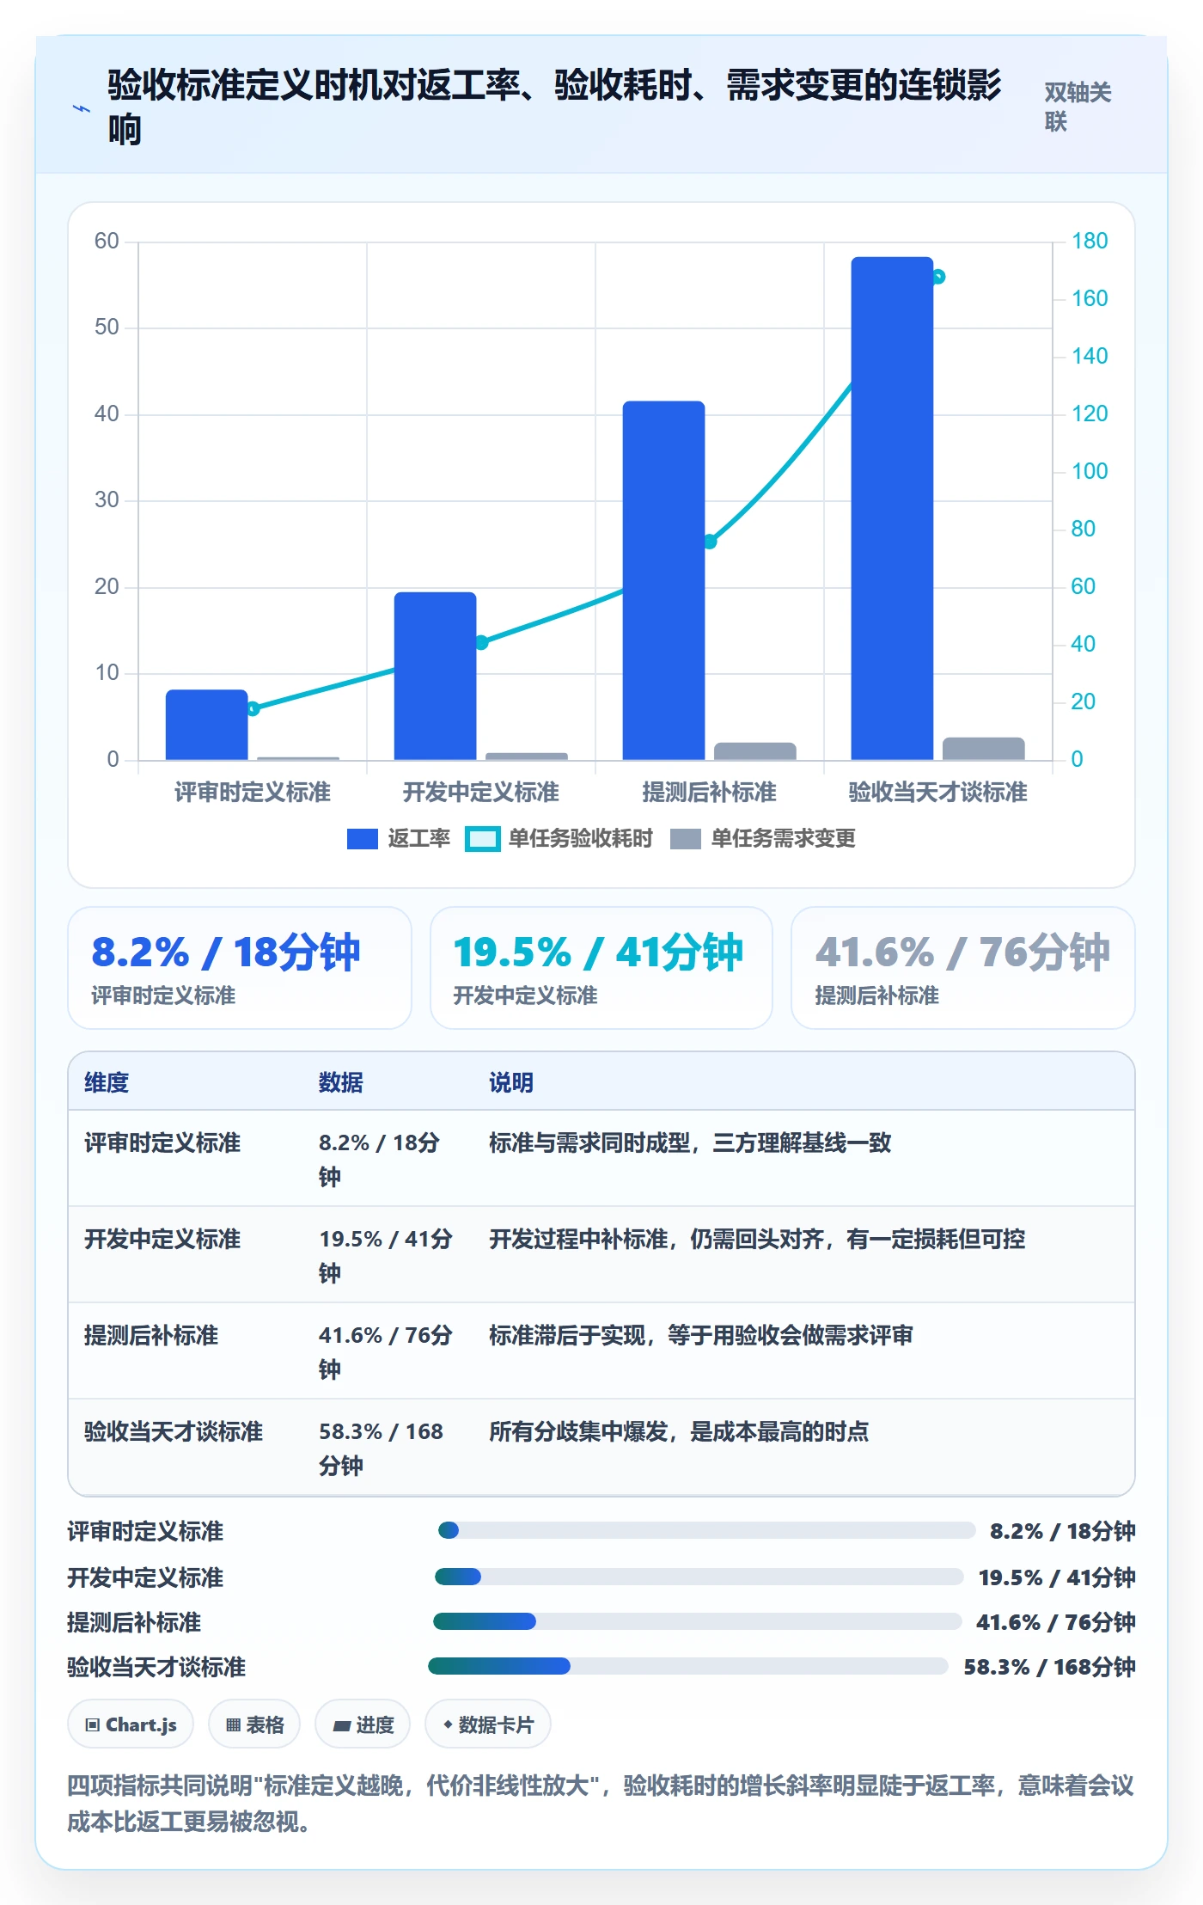Click the line point for 评审时定义标准

(x=253, y=708)
